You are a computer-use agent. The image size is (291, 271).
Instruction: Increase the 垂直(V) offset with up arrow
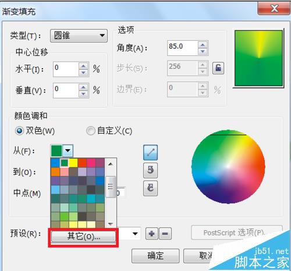[x=83, y=87]
